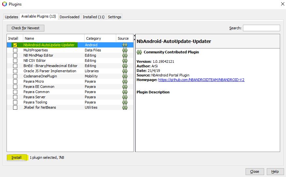Tick the JRebel for NetBeans checkbox
286x177 pixels.
pos(15,107)
